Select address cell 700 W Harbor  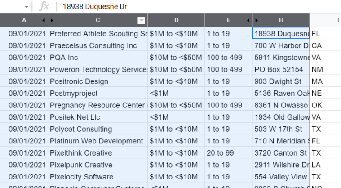point(281,45)
